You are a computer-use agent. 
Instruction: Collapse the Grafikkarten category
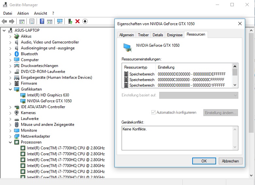[10, 89]
